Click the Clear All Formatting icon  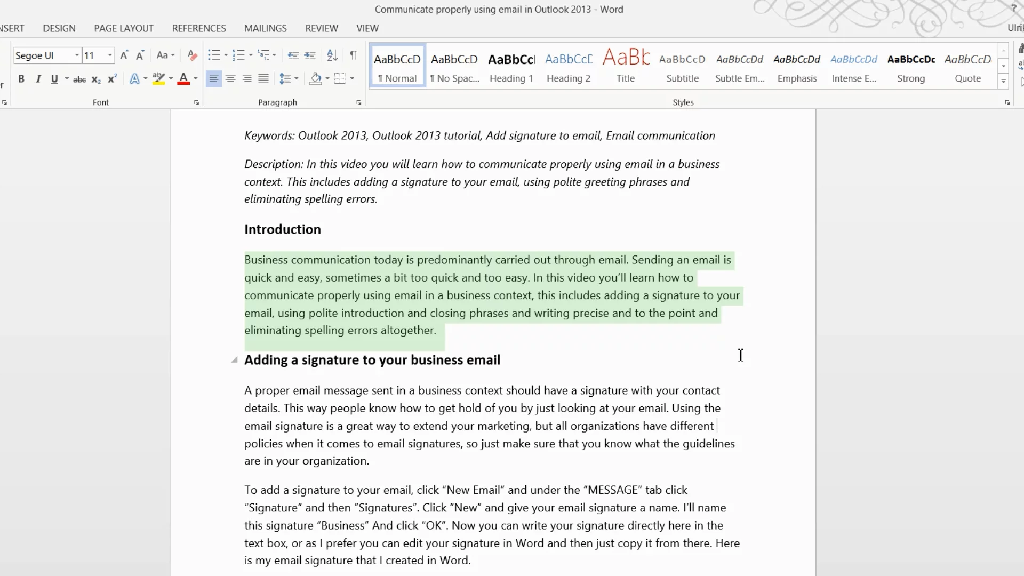[193, 55]
